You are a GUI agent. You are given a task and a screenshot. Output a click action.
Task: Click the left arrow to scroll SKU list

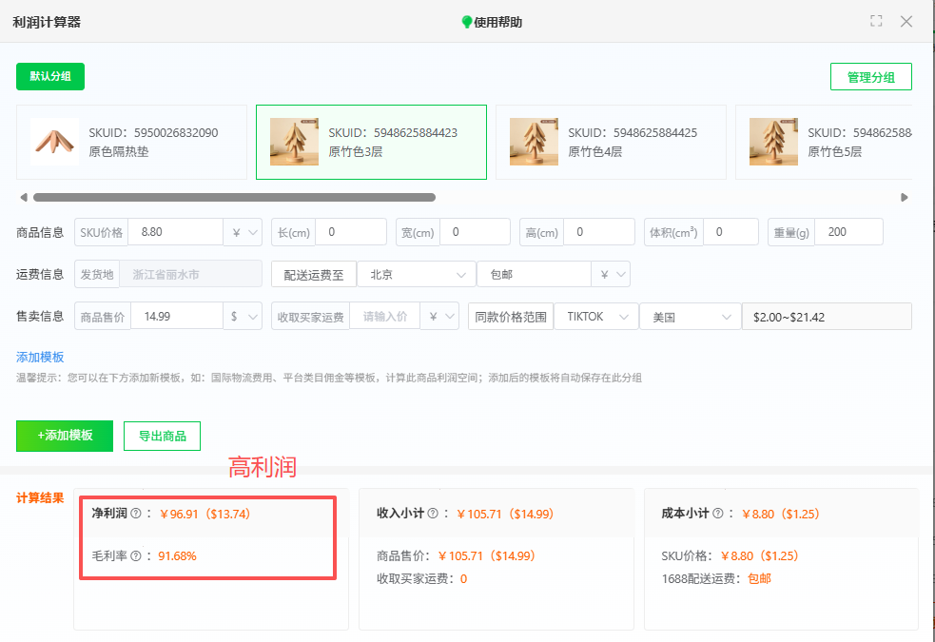coord(22,197)
